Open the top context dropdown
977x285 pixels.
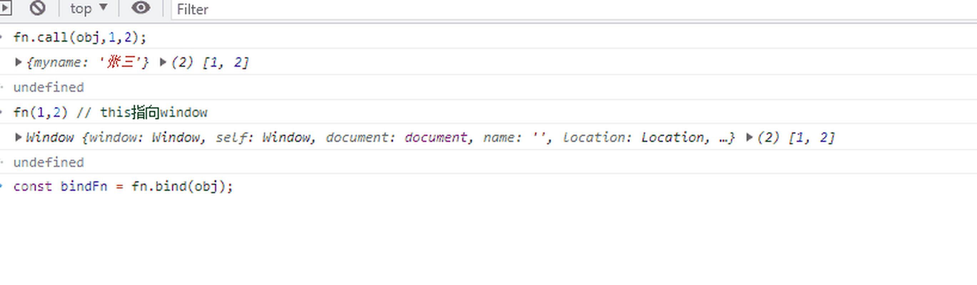pos(89,8)
